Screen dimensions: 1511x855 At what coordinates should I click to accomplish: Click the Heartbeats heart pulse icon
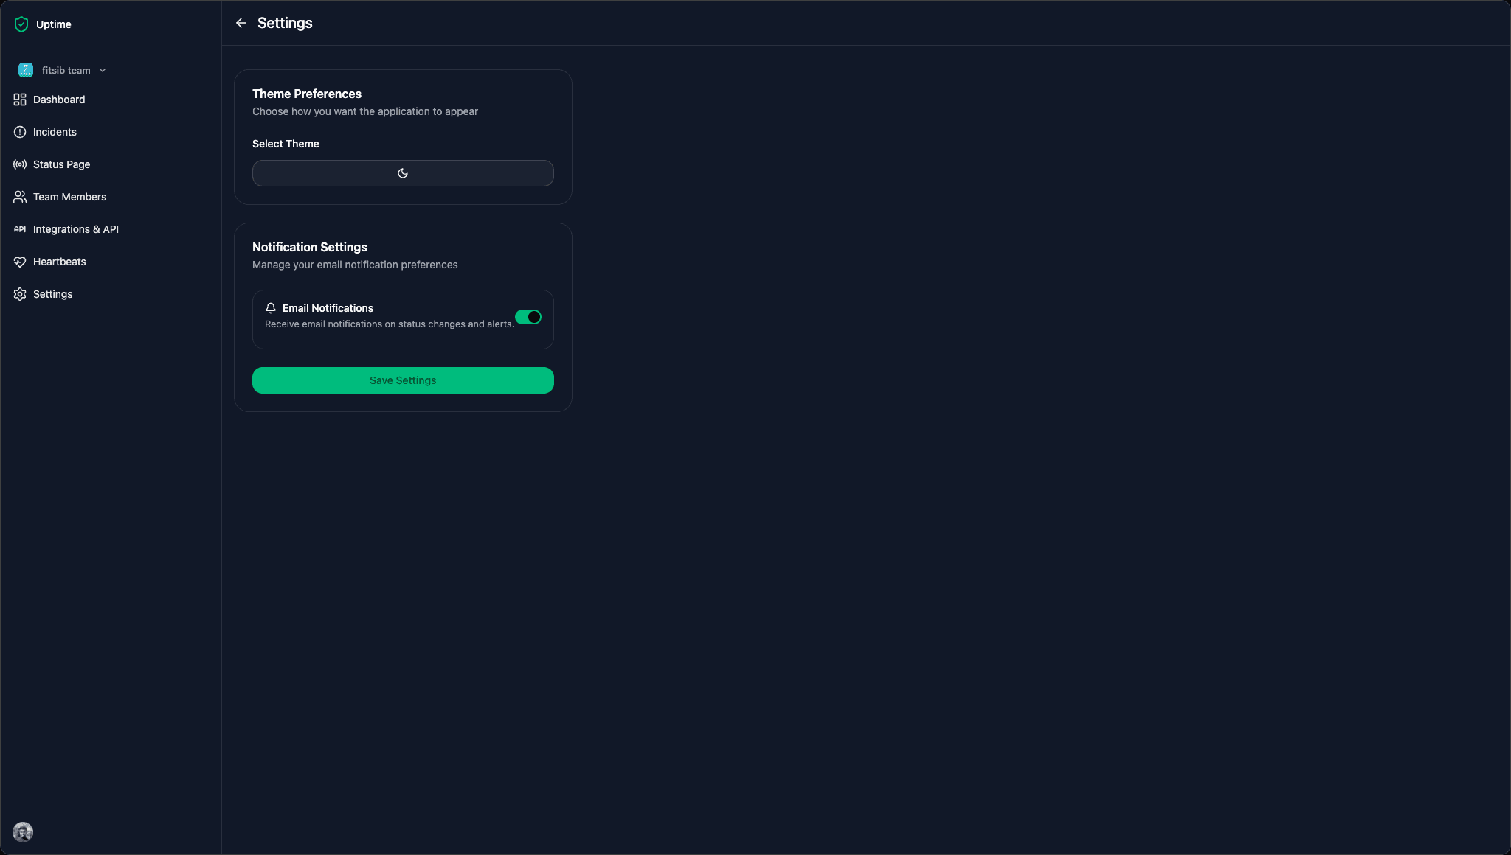point(20,262)
